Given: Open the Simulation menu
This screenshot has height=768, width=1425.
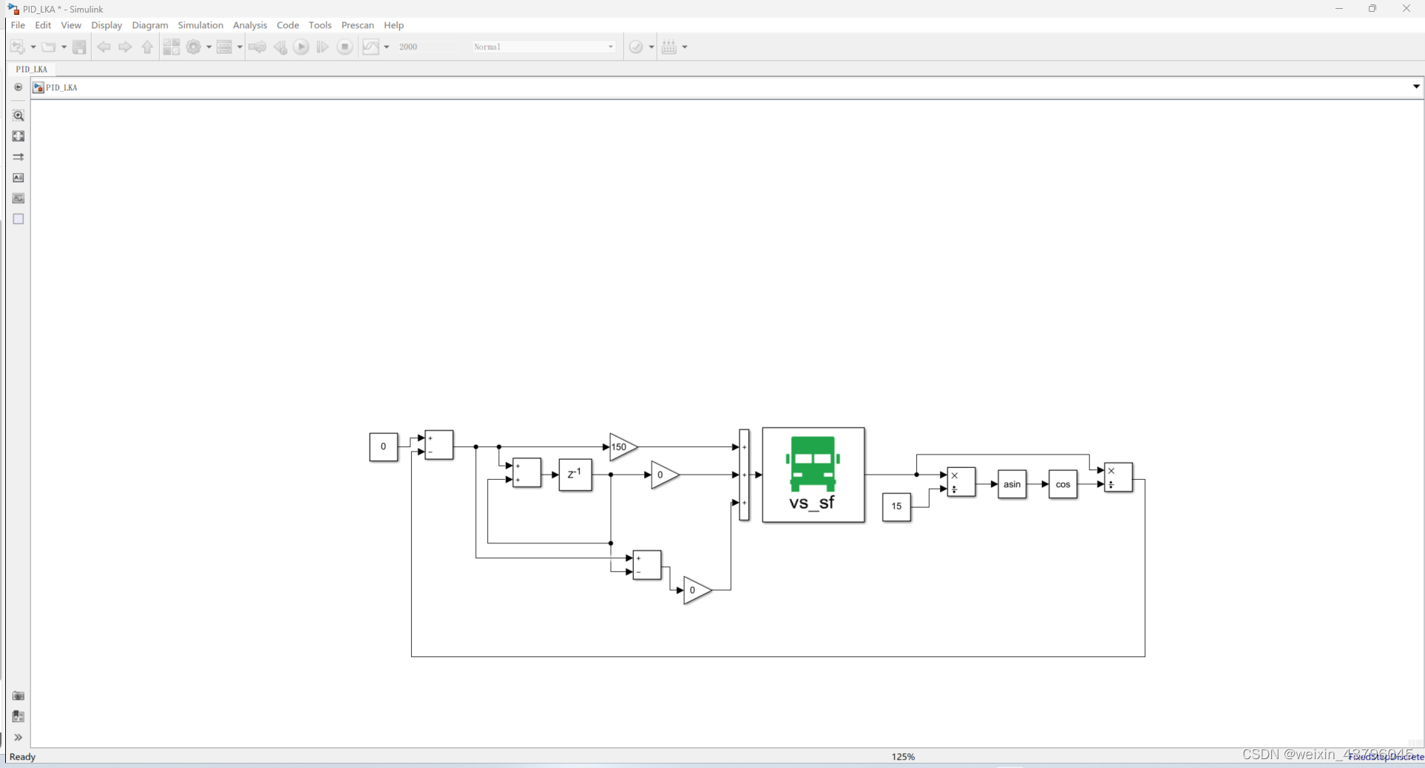Looking at the screenshot, I should pyautogui.click(x=200, y=25).
